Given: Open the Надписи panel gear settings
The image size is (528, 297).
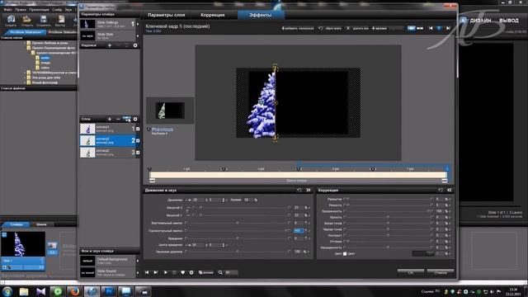Looking at the screenshot, I should 135,45.
